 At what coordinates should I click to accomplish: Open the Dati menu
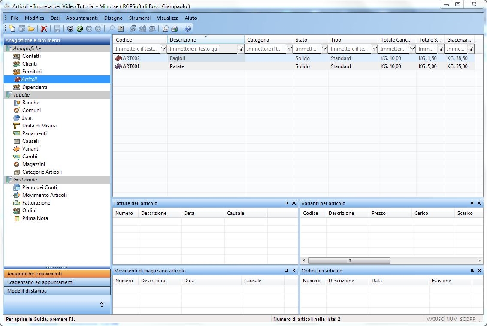point(55,18)
